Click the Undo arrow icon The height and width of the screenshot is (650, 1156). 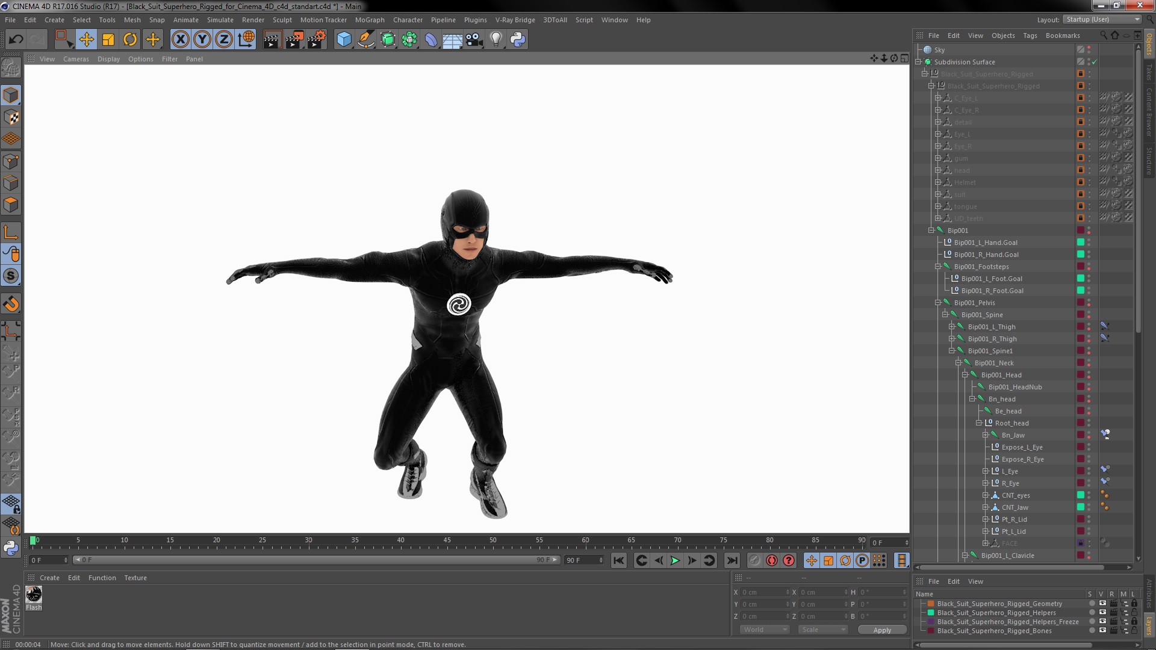click(x=16, y=40)
